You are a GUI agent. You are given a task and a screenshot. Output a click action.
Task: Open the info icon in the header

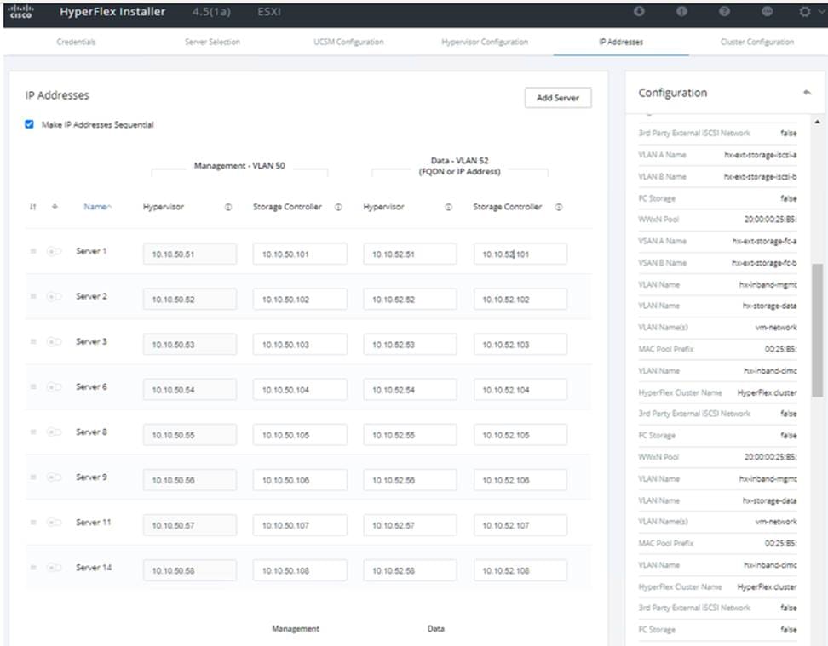pyautogui.click(x=681, y=11)
